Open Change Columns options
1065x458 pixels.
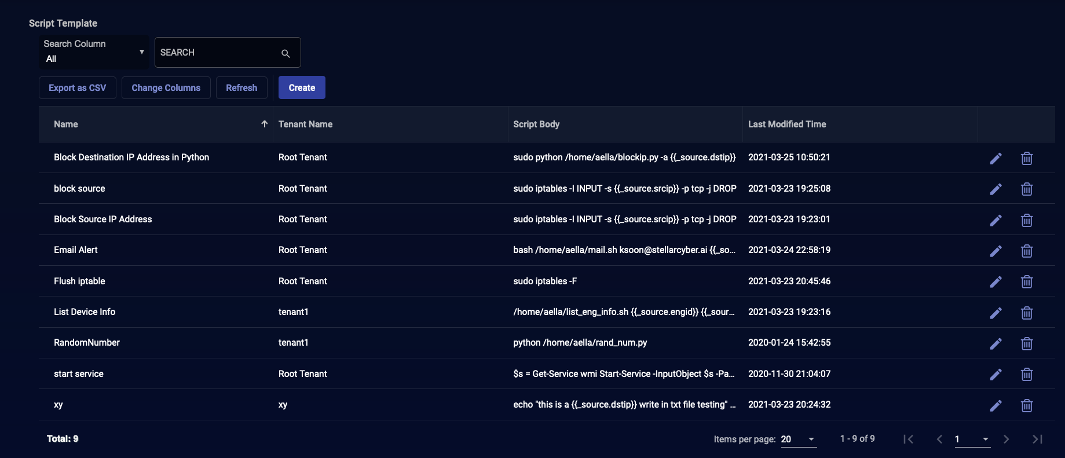[x=166, y=87]
